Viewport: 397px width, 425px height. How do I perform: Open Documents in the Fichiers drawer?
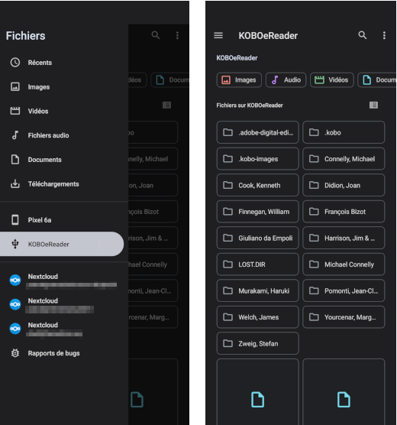(64, 160)
